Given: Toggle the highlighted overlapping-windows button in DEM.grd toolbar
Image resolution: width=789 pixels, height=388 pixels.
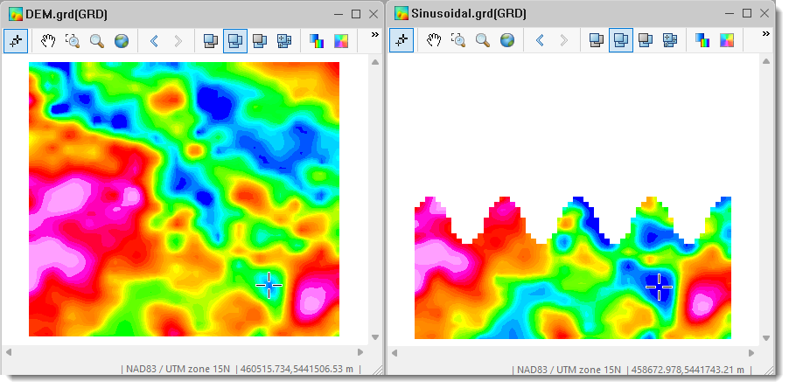Looking at the screenshot, I should (234, 41).
